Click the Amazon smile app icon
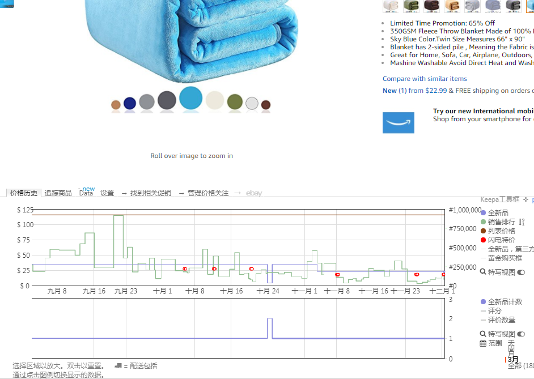This screenshot has width=534, height=379. (399, 122)
